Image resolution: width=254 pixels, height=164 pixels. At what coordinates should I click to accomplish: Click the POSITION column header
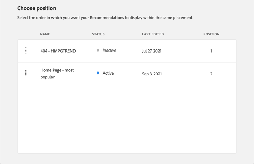[x=211, y=34]
